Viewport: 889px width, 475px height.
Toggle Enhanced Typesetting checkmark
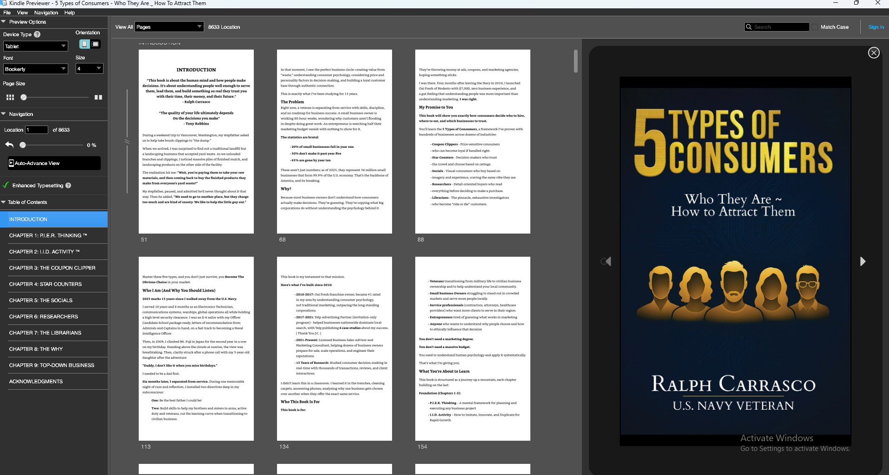click(6, 185)
